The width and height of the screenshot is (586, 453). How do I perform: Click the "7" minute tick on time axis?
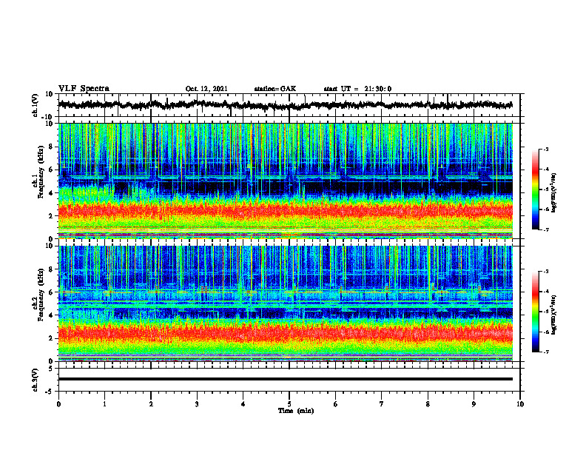[382, 404]
